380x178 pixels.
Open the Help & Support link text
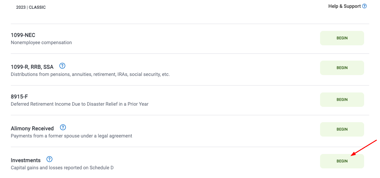344,6
